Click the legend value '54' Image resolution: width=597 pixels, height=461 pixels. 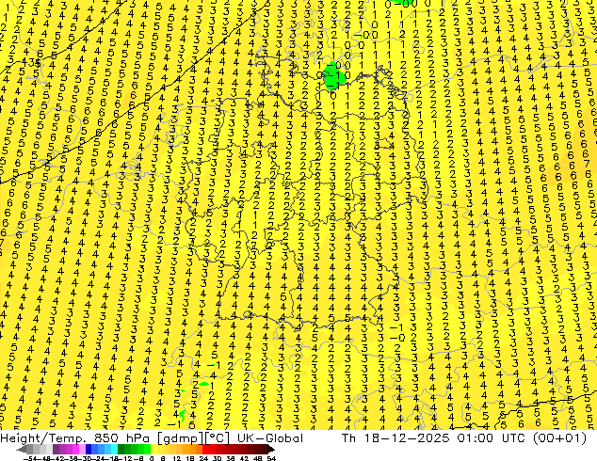click(271, 459)
